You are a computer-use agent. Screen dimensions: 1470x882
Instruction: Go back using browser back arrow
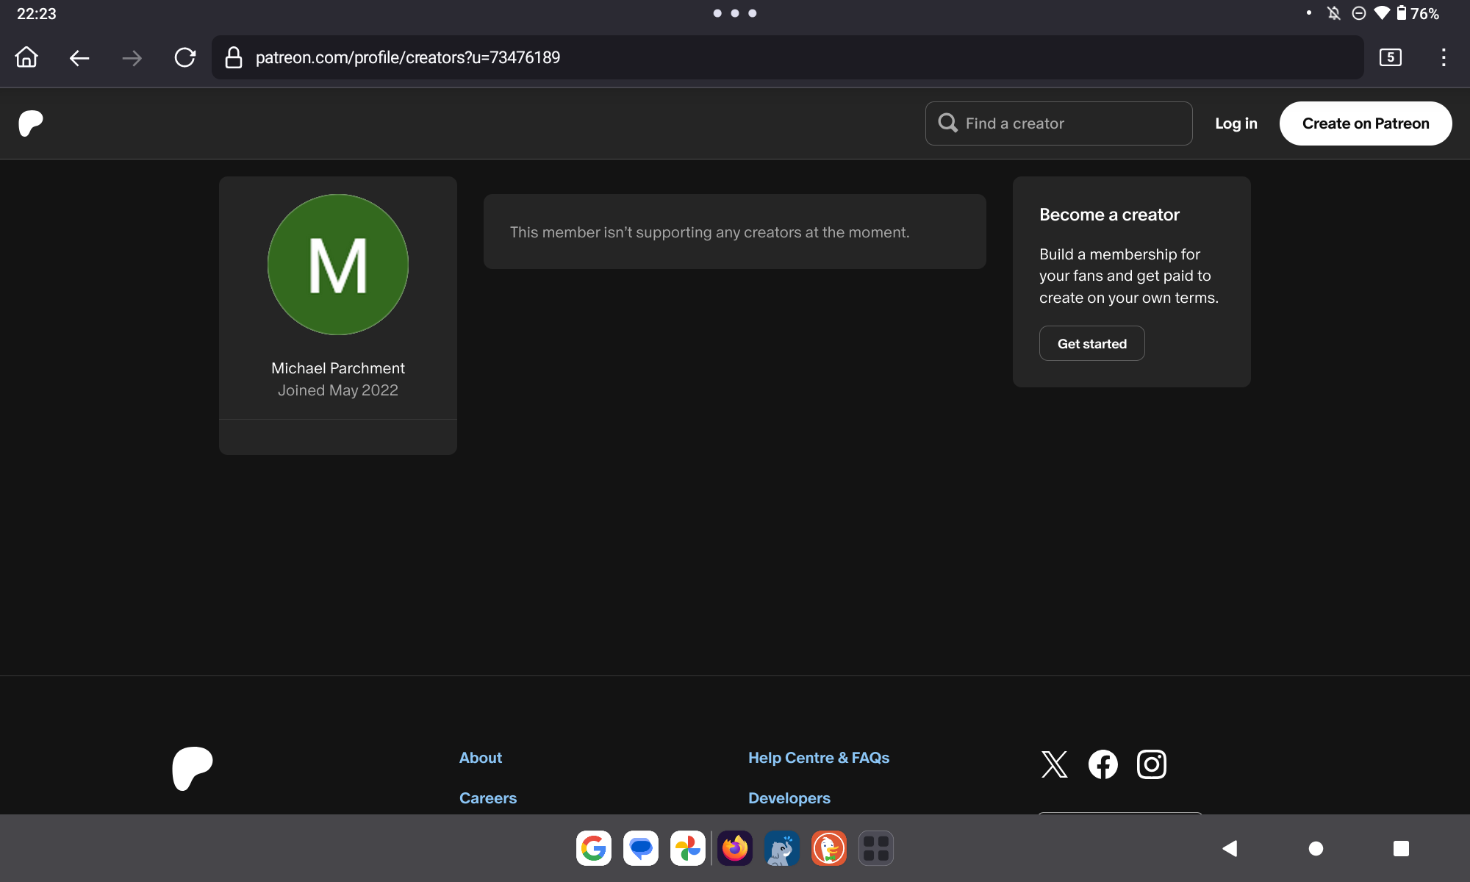79,57
